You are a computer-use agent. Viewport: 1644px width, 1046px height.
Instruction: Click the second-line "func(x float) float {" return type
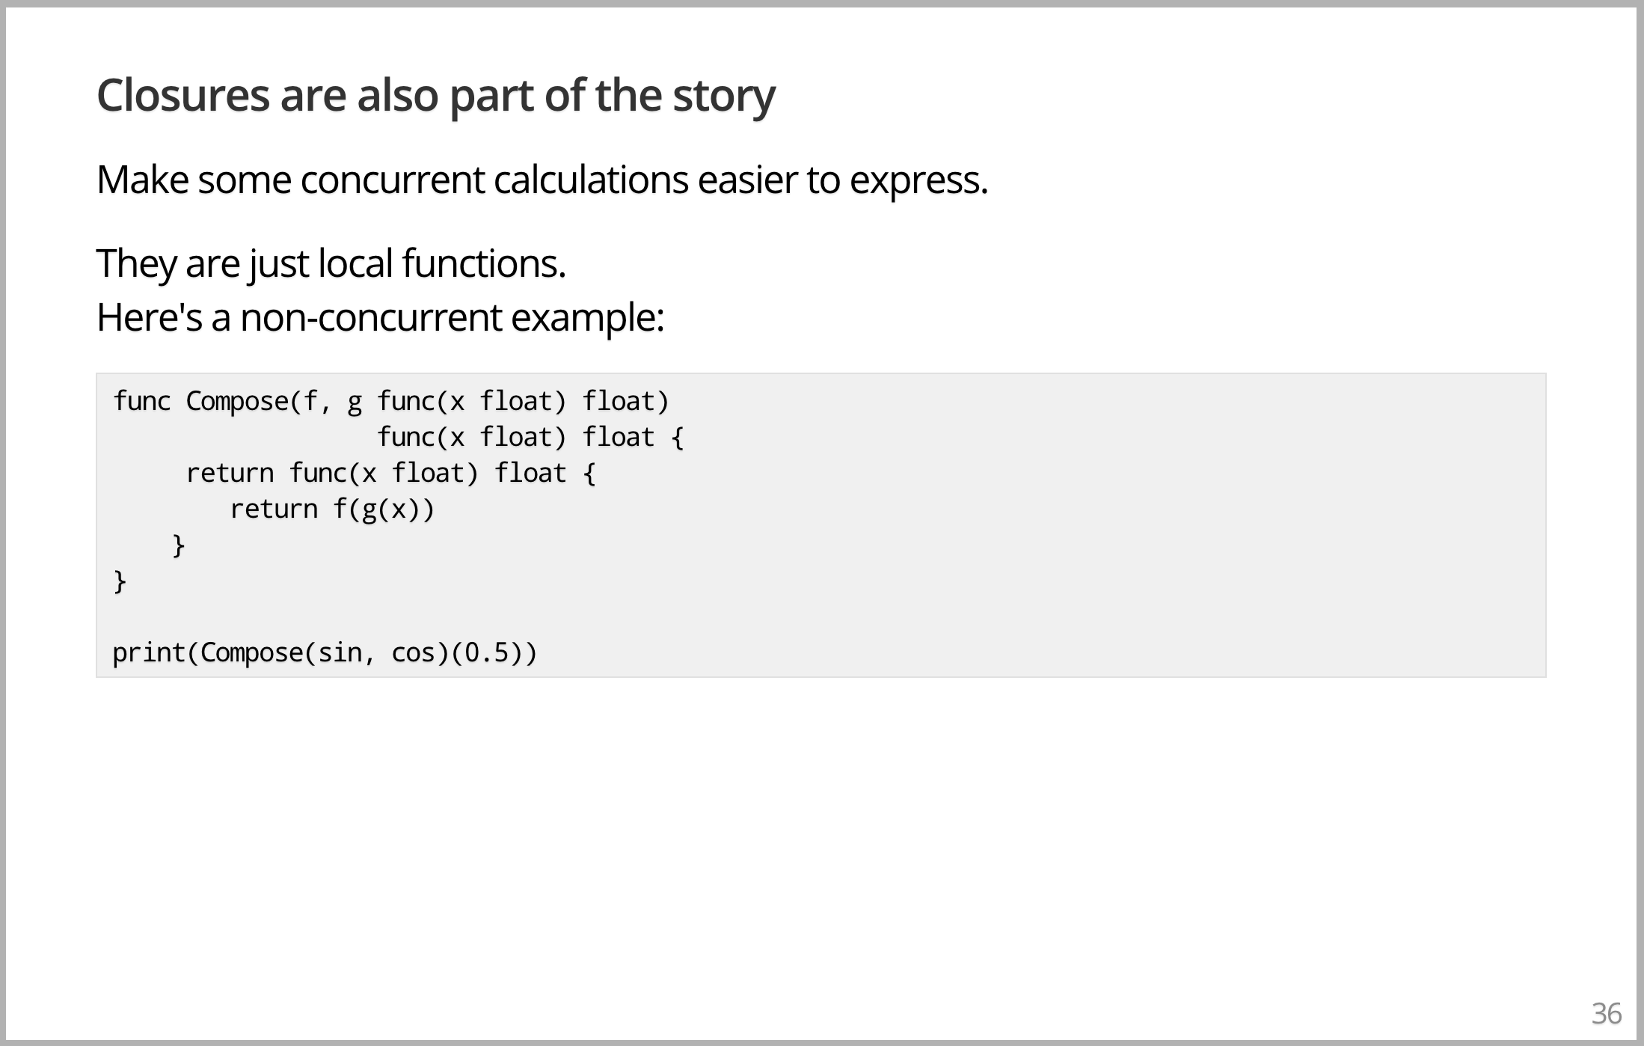tap(530, 438)
